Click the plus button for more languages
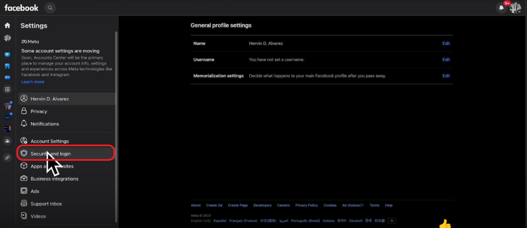The height and width of the screenshot is (228, 527). tap(392, 221)
